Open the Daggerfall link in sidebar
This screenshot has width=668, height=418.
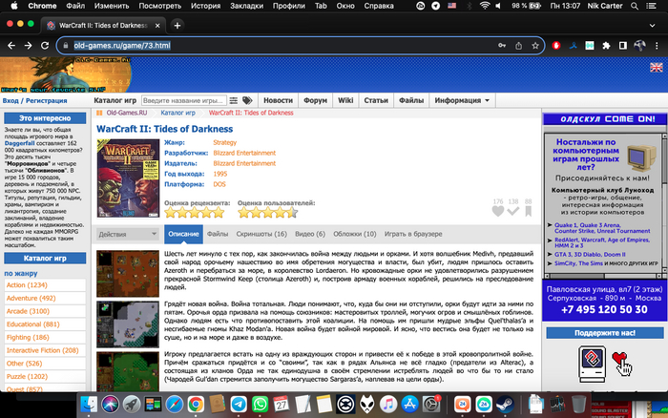click(20, 143)
